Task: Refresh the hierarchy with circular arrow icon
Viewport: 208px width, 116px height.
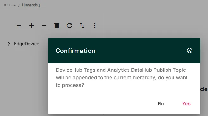Action: pos(69,26)
